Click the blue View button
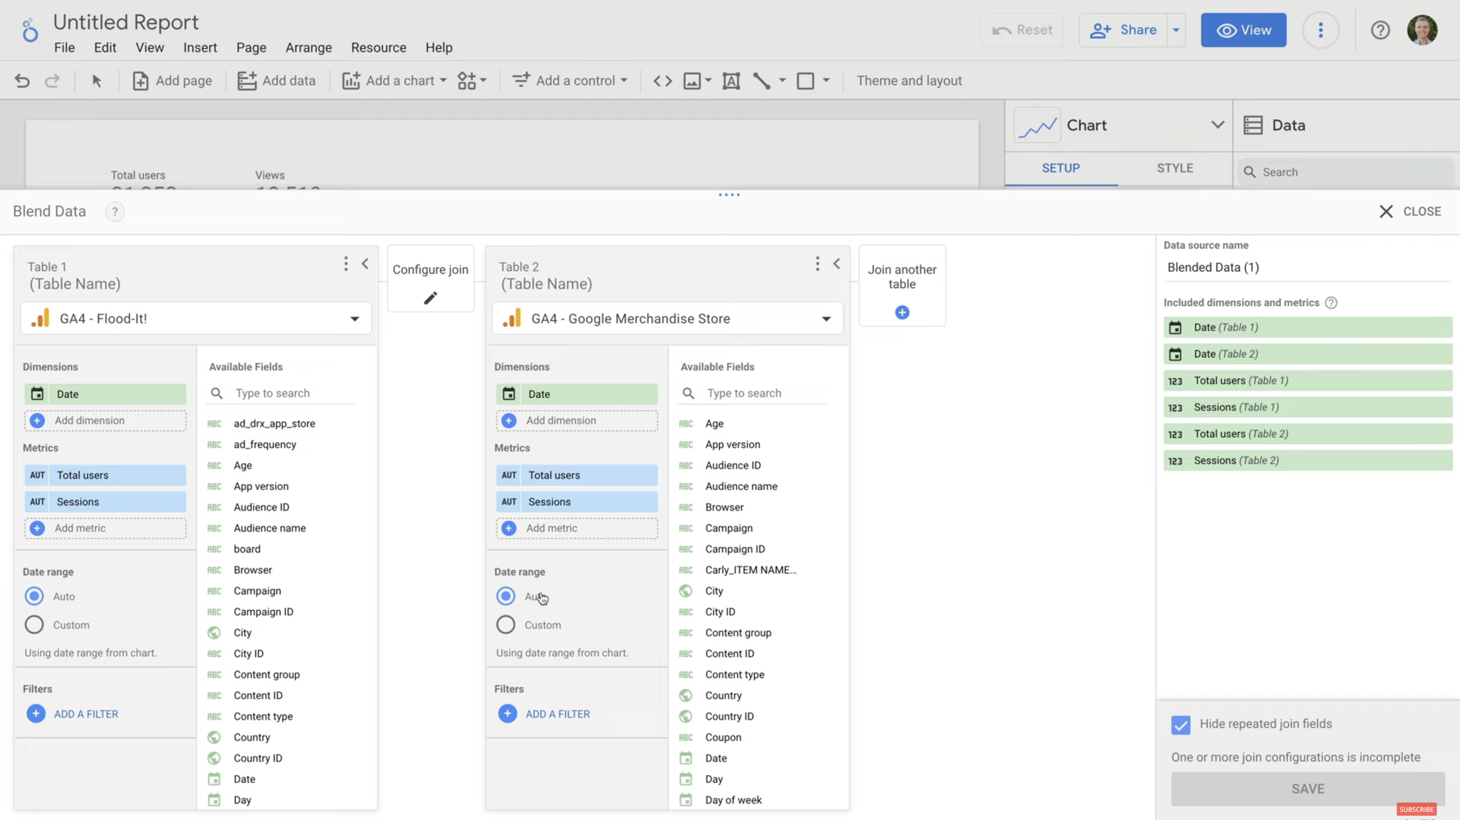This screenshot has height=820, width=1460. point(1243,30)
